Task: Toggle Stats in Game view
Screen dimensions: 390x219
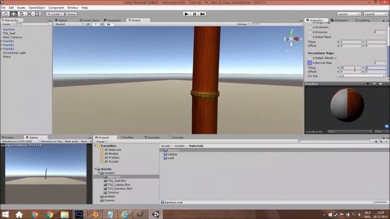Action: tap(84, 141)
